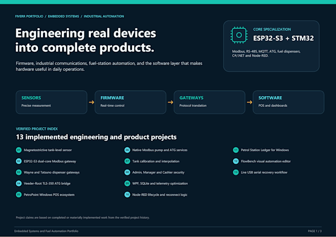
Task: Click the 13 number badge
Action: (236, 172)
